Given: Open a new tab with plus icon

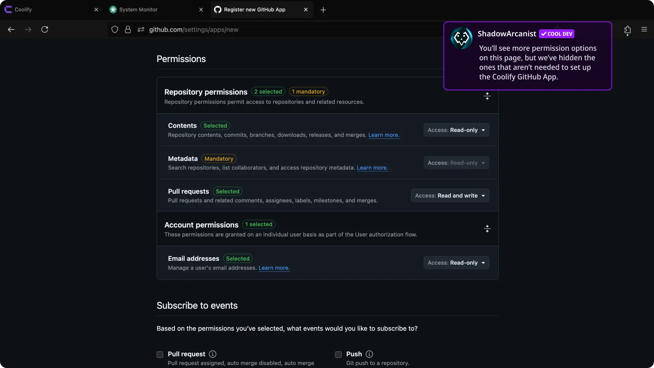Looking at the screenshot, I should (323, 10).
